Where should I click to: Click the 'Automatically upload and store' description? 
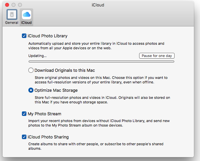(x=96, y=46)
